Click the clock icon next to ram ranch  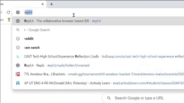click(18, 47)
